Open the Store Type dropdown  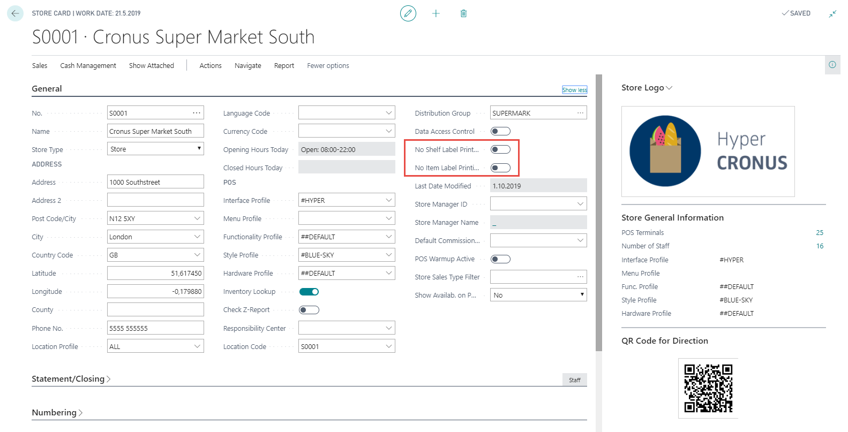(155, 149)
